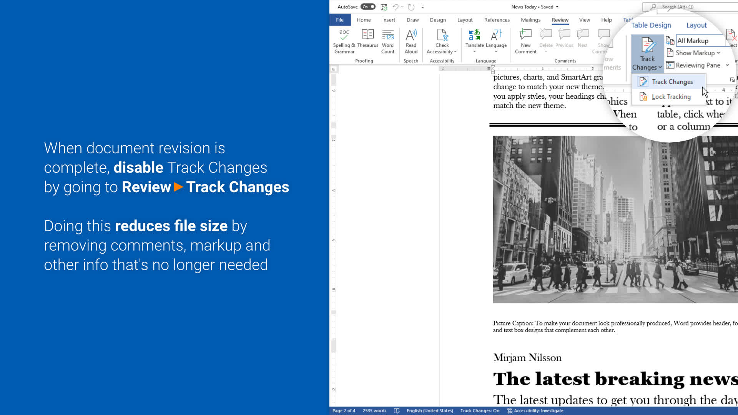Start Read Aloud speech

coord(411,35)
